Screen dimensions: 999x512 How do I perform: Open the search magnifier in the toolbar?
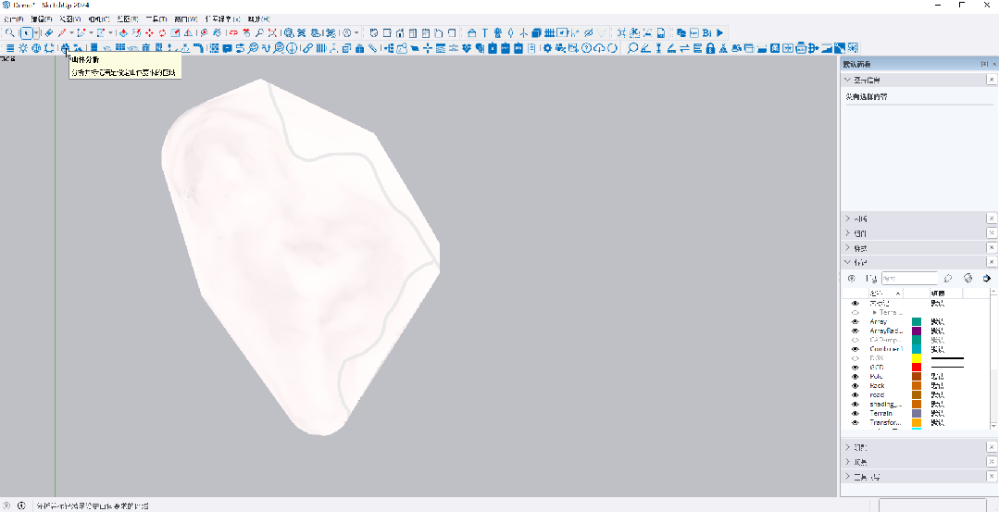[x=9, y=33]
